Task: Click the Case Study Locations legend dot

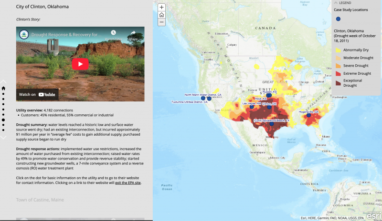Action: pos(338,19)
